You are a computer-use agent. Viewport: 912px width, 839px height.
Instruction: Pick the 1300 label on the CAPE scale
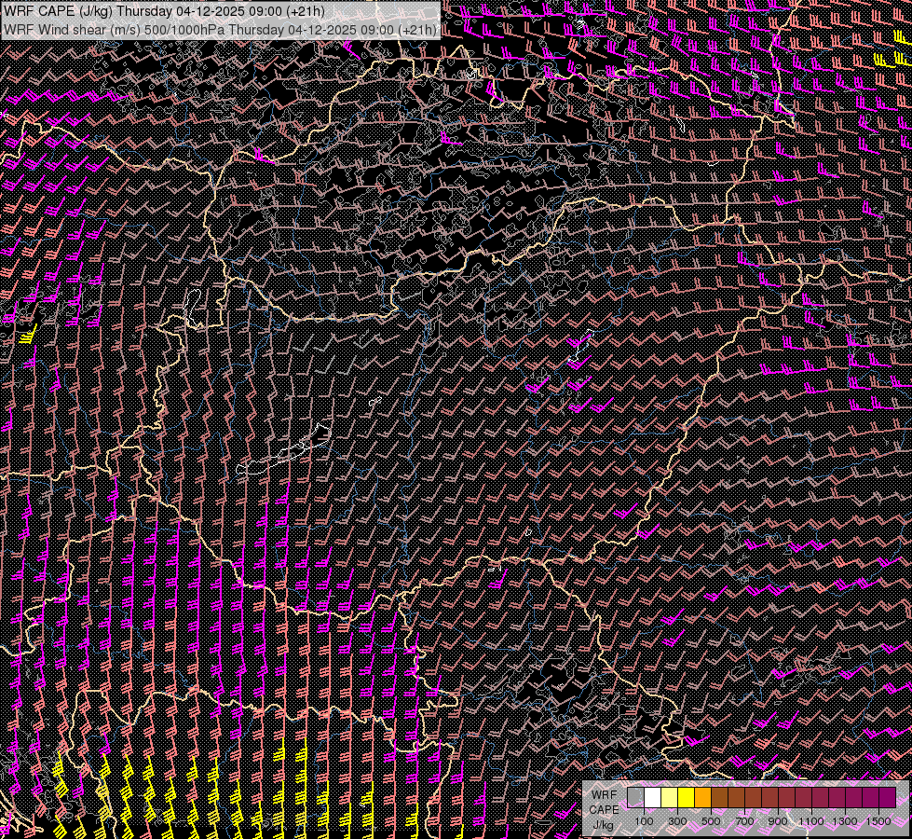tap(845, 821)
